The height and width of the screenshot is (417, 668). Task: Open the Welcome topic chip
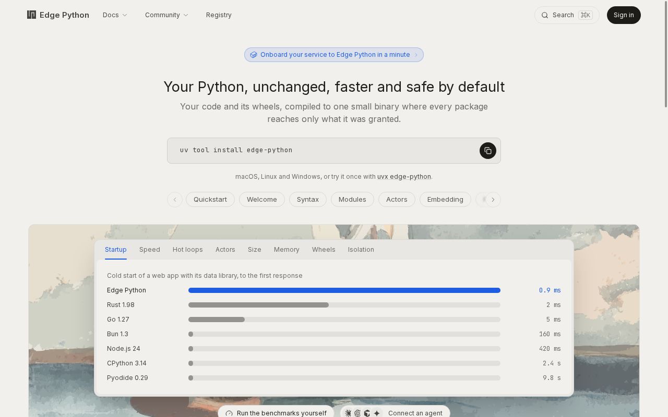pos(262,200)
